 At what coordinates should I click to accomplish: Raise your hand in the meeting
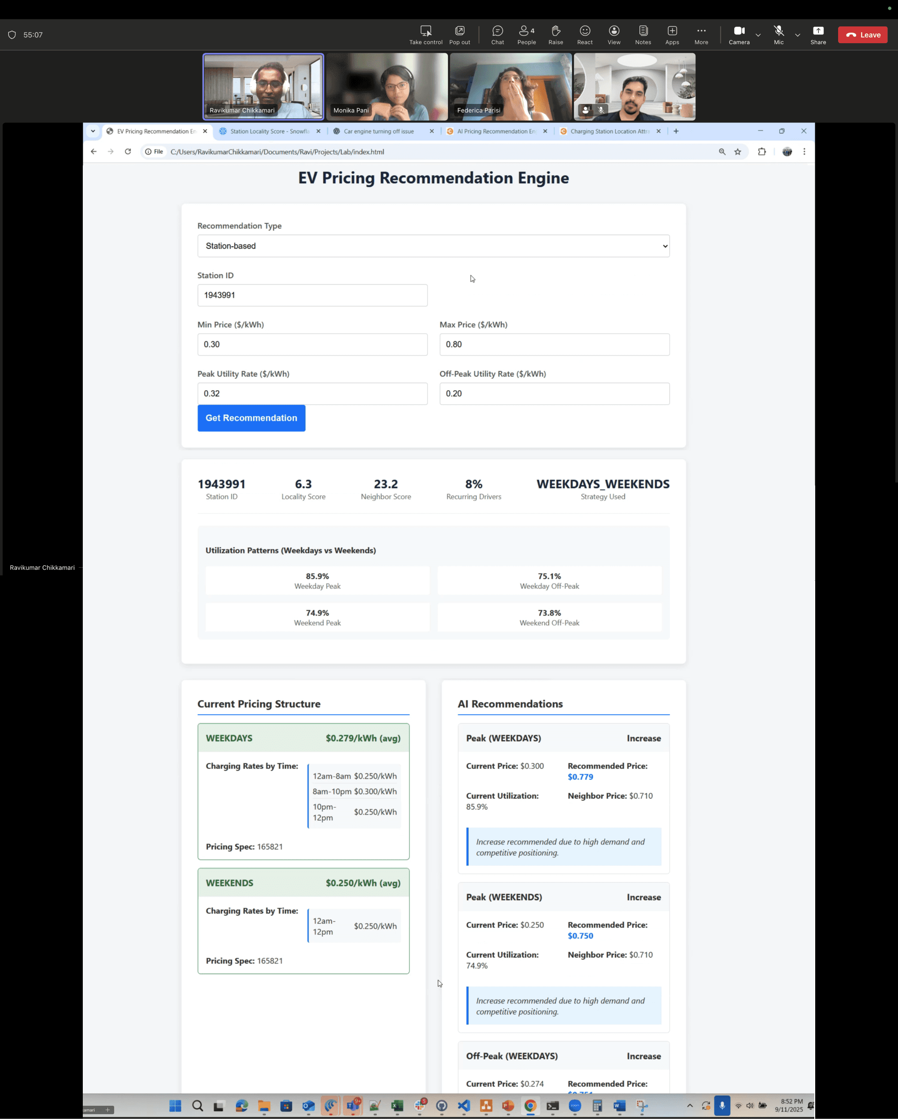[x=555, y=35]
